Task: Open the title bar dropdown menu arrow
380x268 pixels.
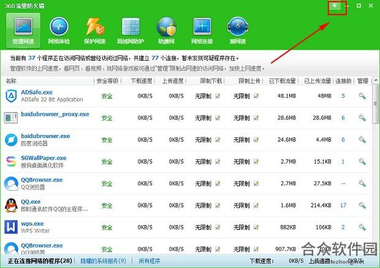Action: tap(335, 6)
